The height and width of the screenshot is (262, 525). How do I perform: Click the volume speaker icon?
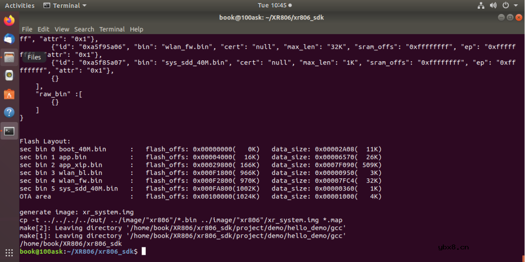tap(493, 5)
